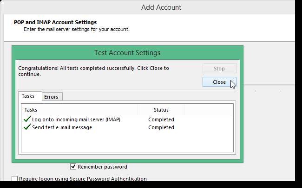Switch to the Errors tab
This screenshot has width=302, height=188.
[52, 97]
